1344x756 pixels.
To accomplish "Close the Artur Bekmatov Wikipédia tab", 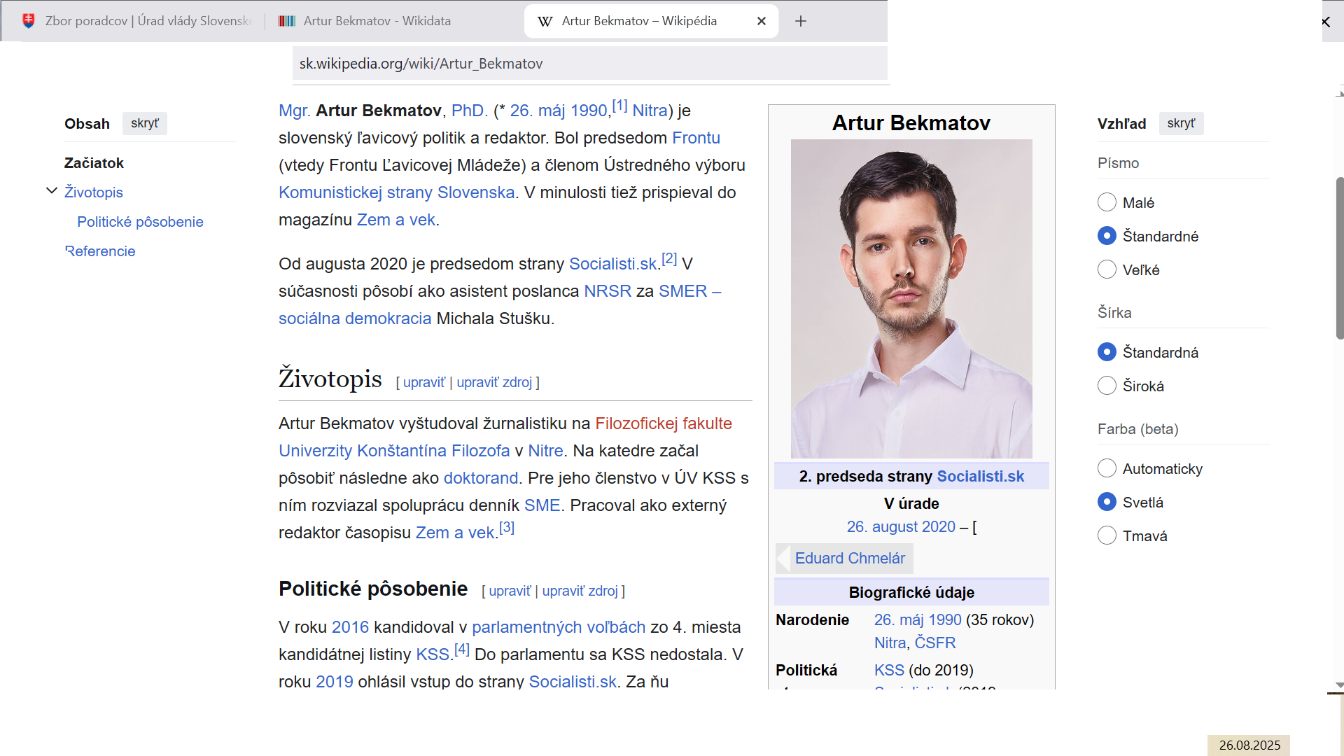I will (x=762, y=21).
